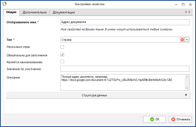Clear the Тип field with red X icon
Screen dimensions: 196x127
tap(182, 40)
